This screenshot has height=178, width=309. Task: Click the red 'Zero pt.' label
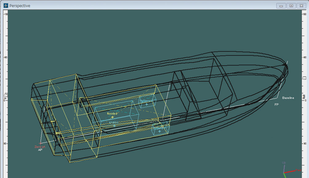pyautogui.click(x=40, y=147)
